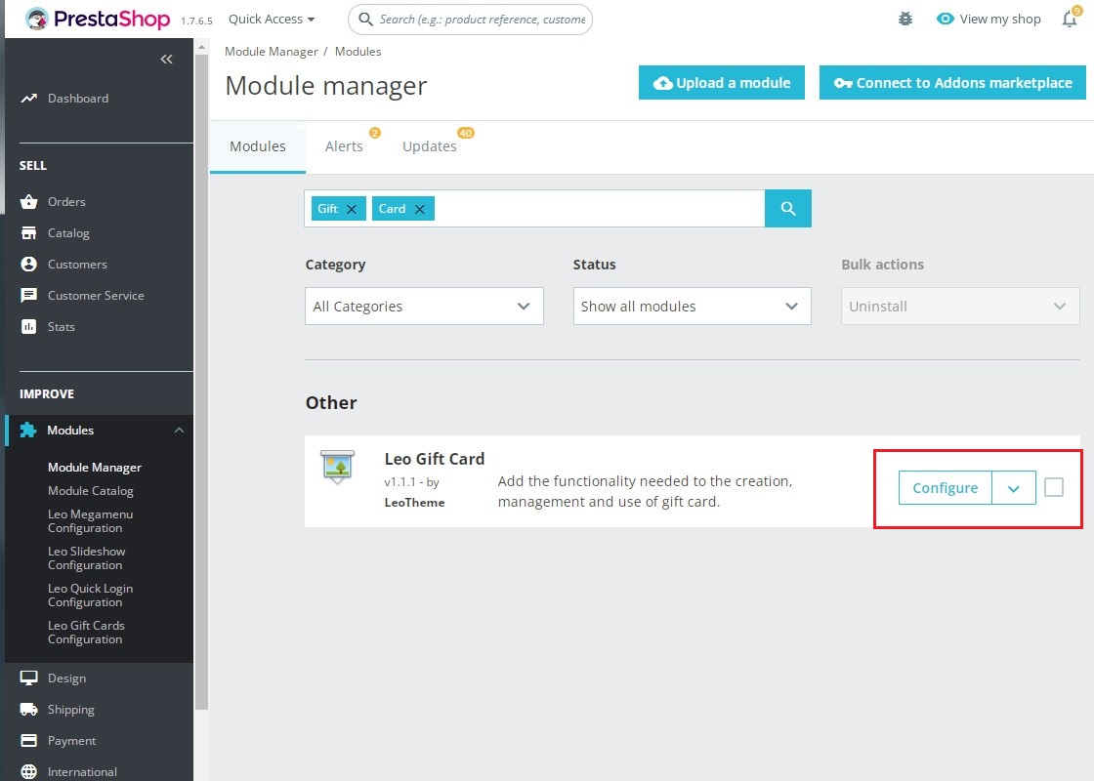Switch to the Updates tab
Viewport: 1094px width, 781px height.
tap(430, 146)
